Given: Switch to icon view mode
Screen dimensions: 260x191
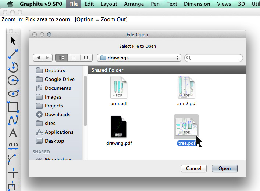Looking at the screenshot, I should click(x=61, y=58).
